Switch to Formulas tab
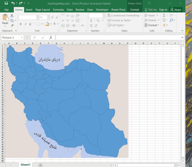 [x=59, y=10]
